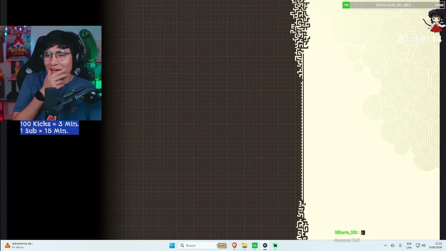This screenshot has width=446, height=251.
Task: Click the Kicks Goal del Mes progress bar
Action: (393, 5)
